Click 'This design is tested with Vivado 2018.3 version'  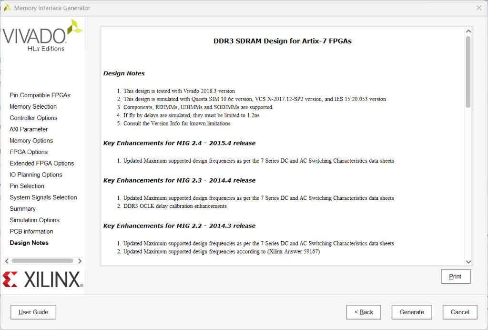pyautogui.click(x=179, y=91)
